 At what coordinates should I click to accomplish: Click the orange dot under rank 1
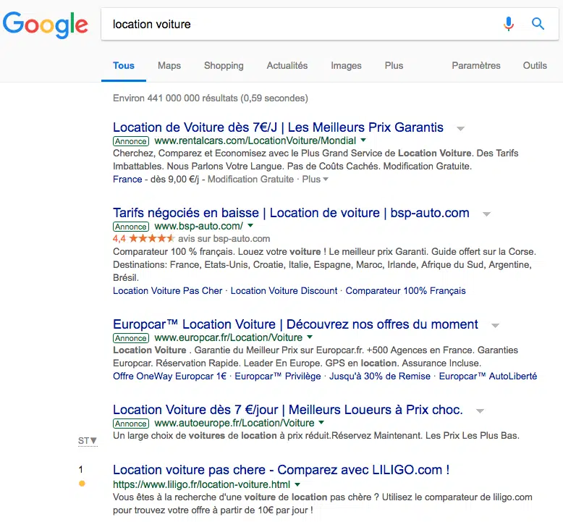click(x=82, y=484)
